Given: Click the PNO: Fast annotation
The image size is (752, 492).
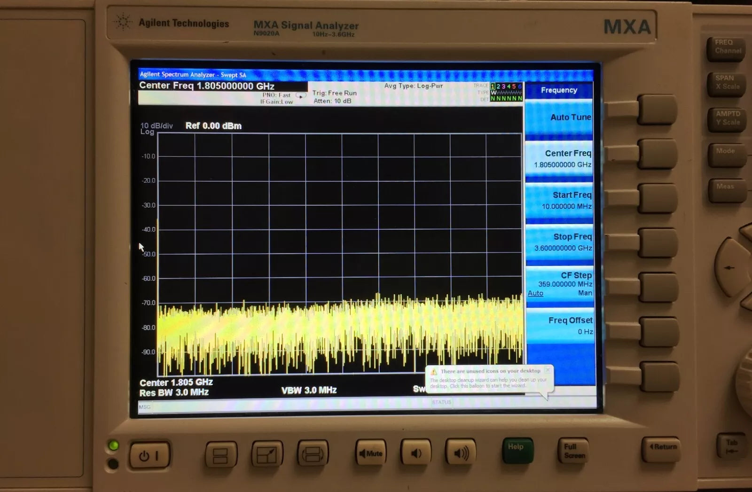Looking at the screenshot, I should click(276, 95).
